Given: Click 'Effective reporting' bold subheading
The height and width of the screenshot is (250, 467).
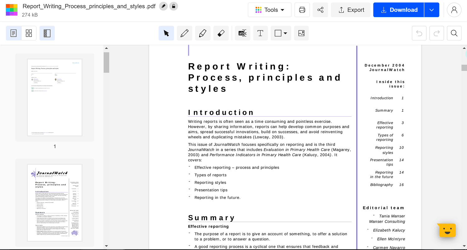Looking at the screenshot, I should 208,226.
